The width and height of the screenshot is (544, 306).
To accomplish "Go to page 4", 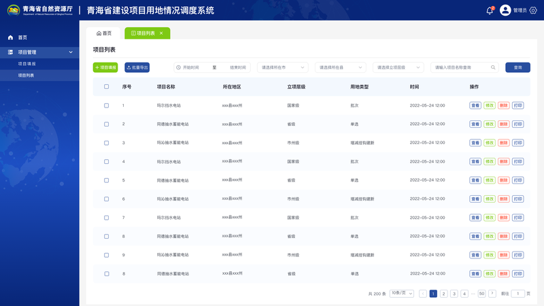I will click(464, 294).
